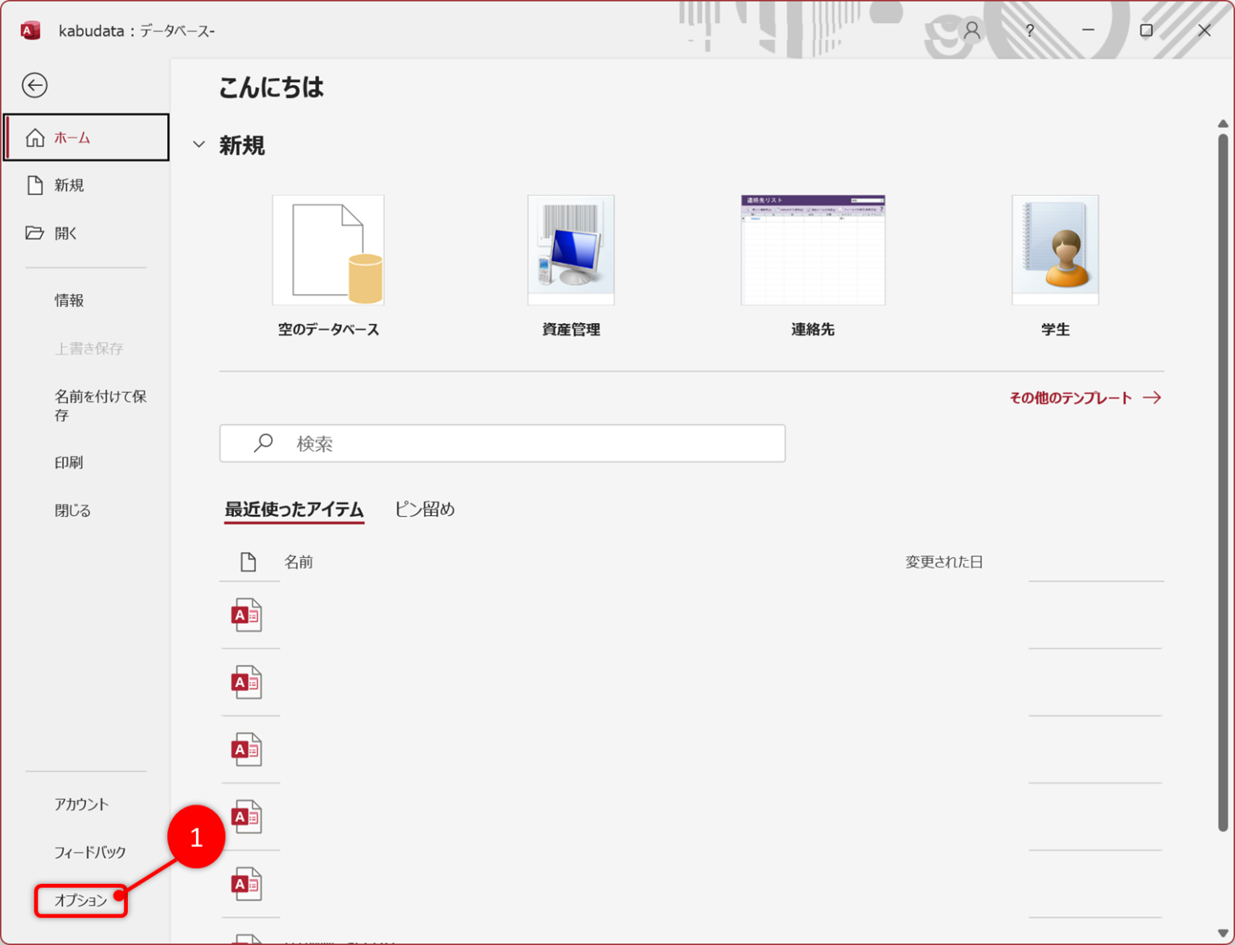Sort by 変更された日 column header
The height and width of the screenshot is (945, 1235).
pos(944,562)
